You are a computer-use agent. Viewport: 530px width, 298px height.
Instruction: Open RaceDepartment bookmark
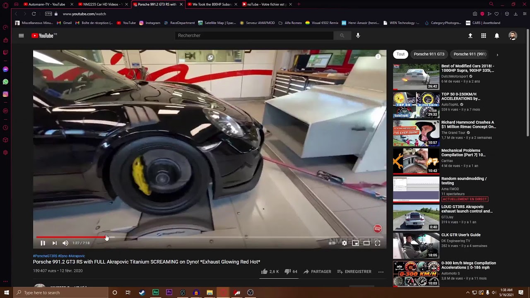coord(179,23)
